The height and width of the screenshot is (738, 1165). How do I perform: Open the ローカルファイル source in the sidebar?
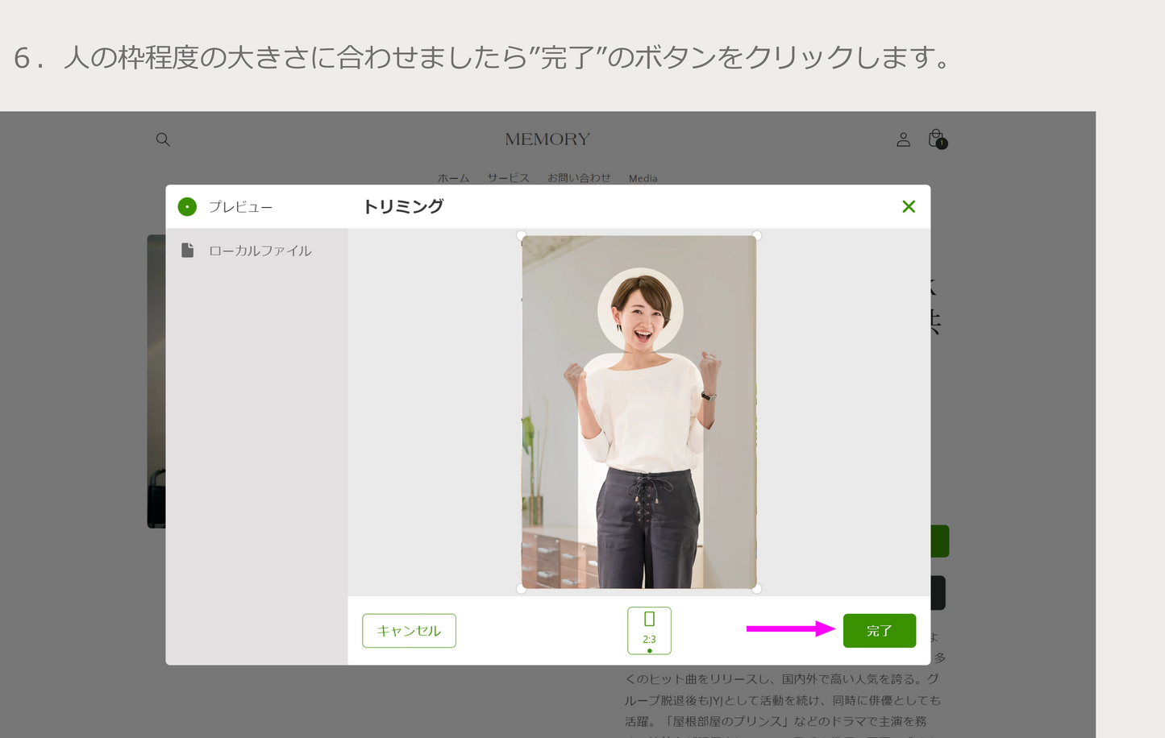click(x=256, y=251)
